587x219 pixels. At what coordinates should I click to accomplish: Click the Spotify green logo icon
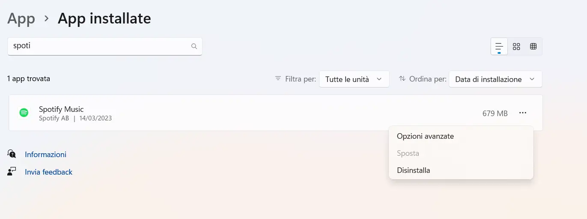coord(24,113)
